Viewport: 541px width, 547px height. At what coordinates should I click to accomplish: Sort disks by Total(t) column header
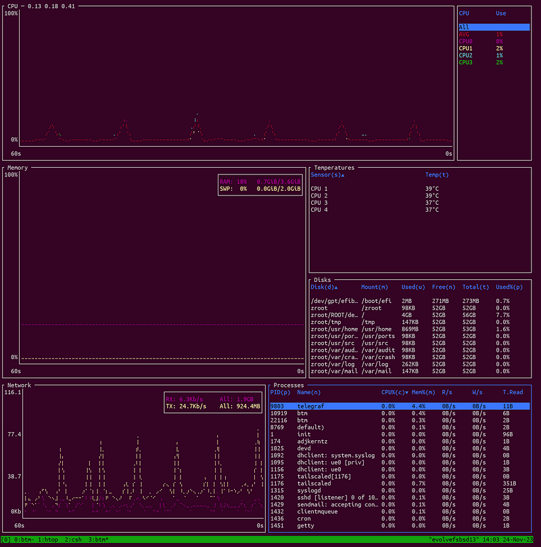475,287
